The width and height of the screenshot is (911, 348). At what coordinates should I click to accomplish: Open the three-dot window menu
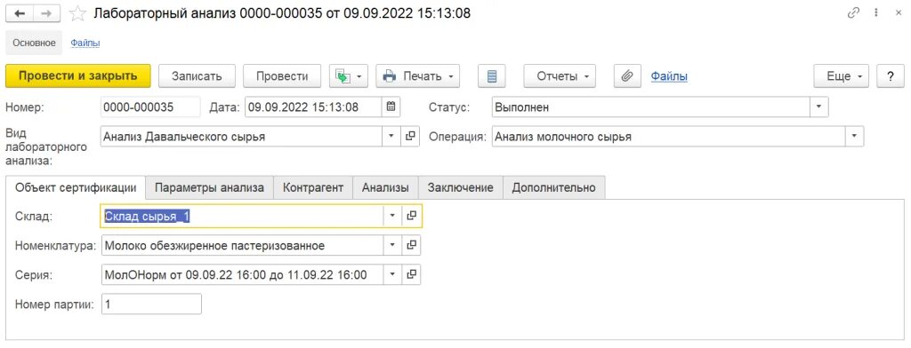(x=875, y=13)
